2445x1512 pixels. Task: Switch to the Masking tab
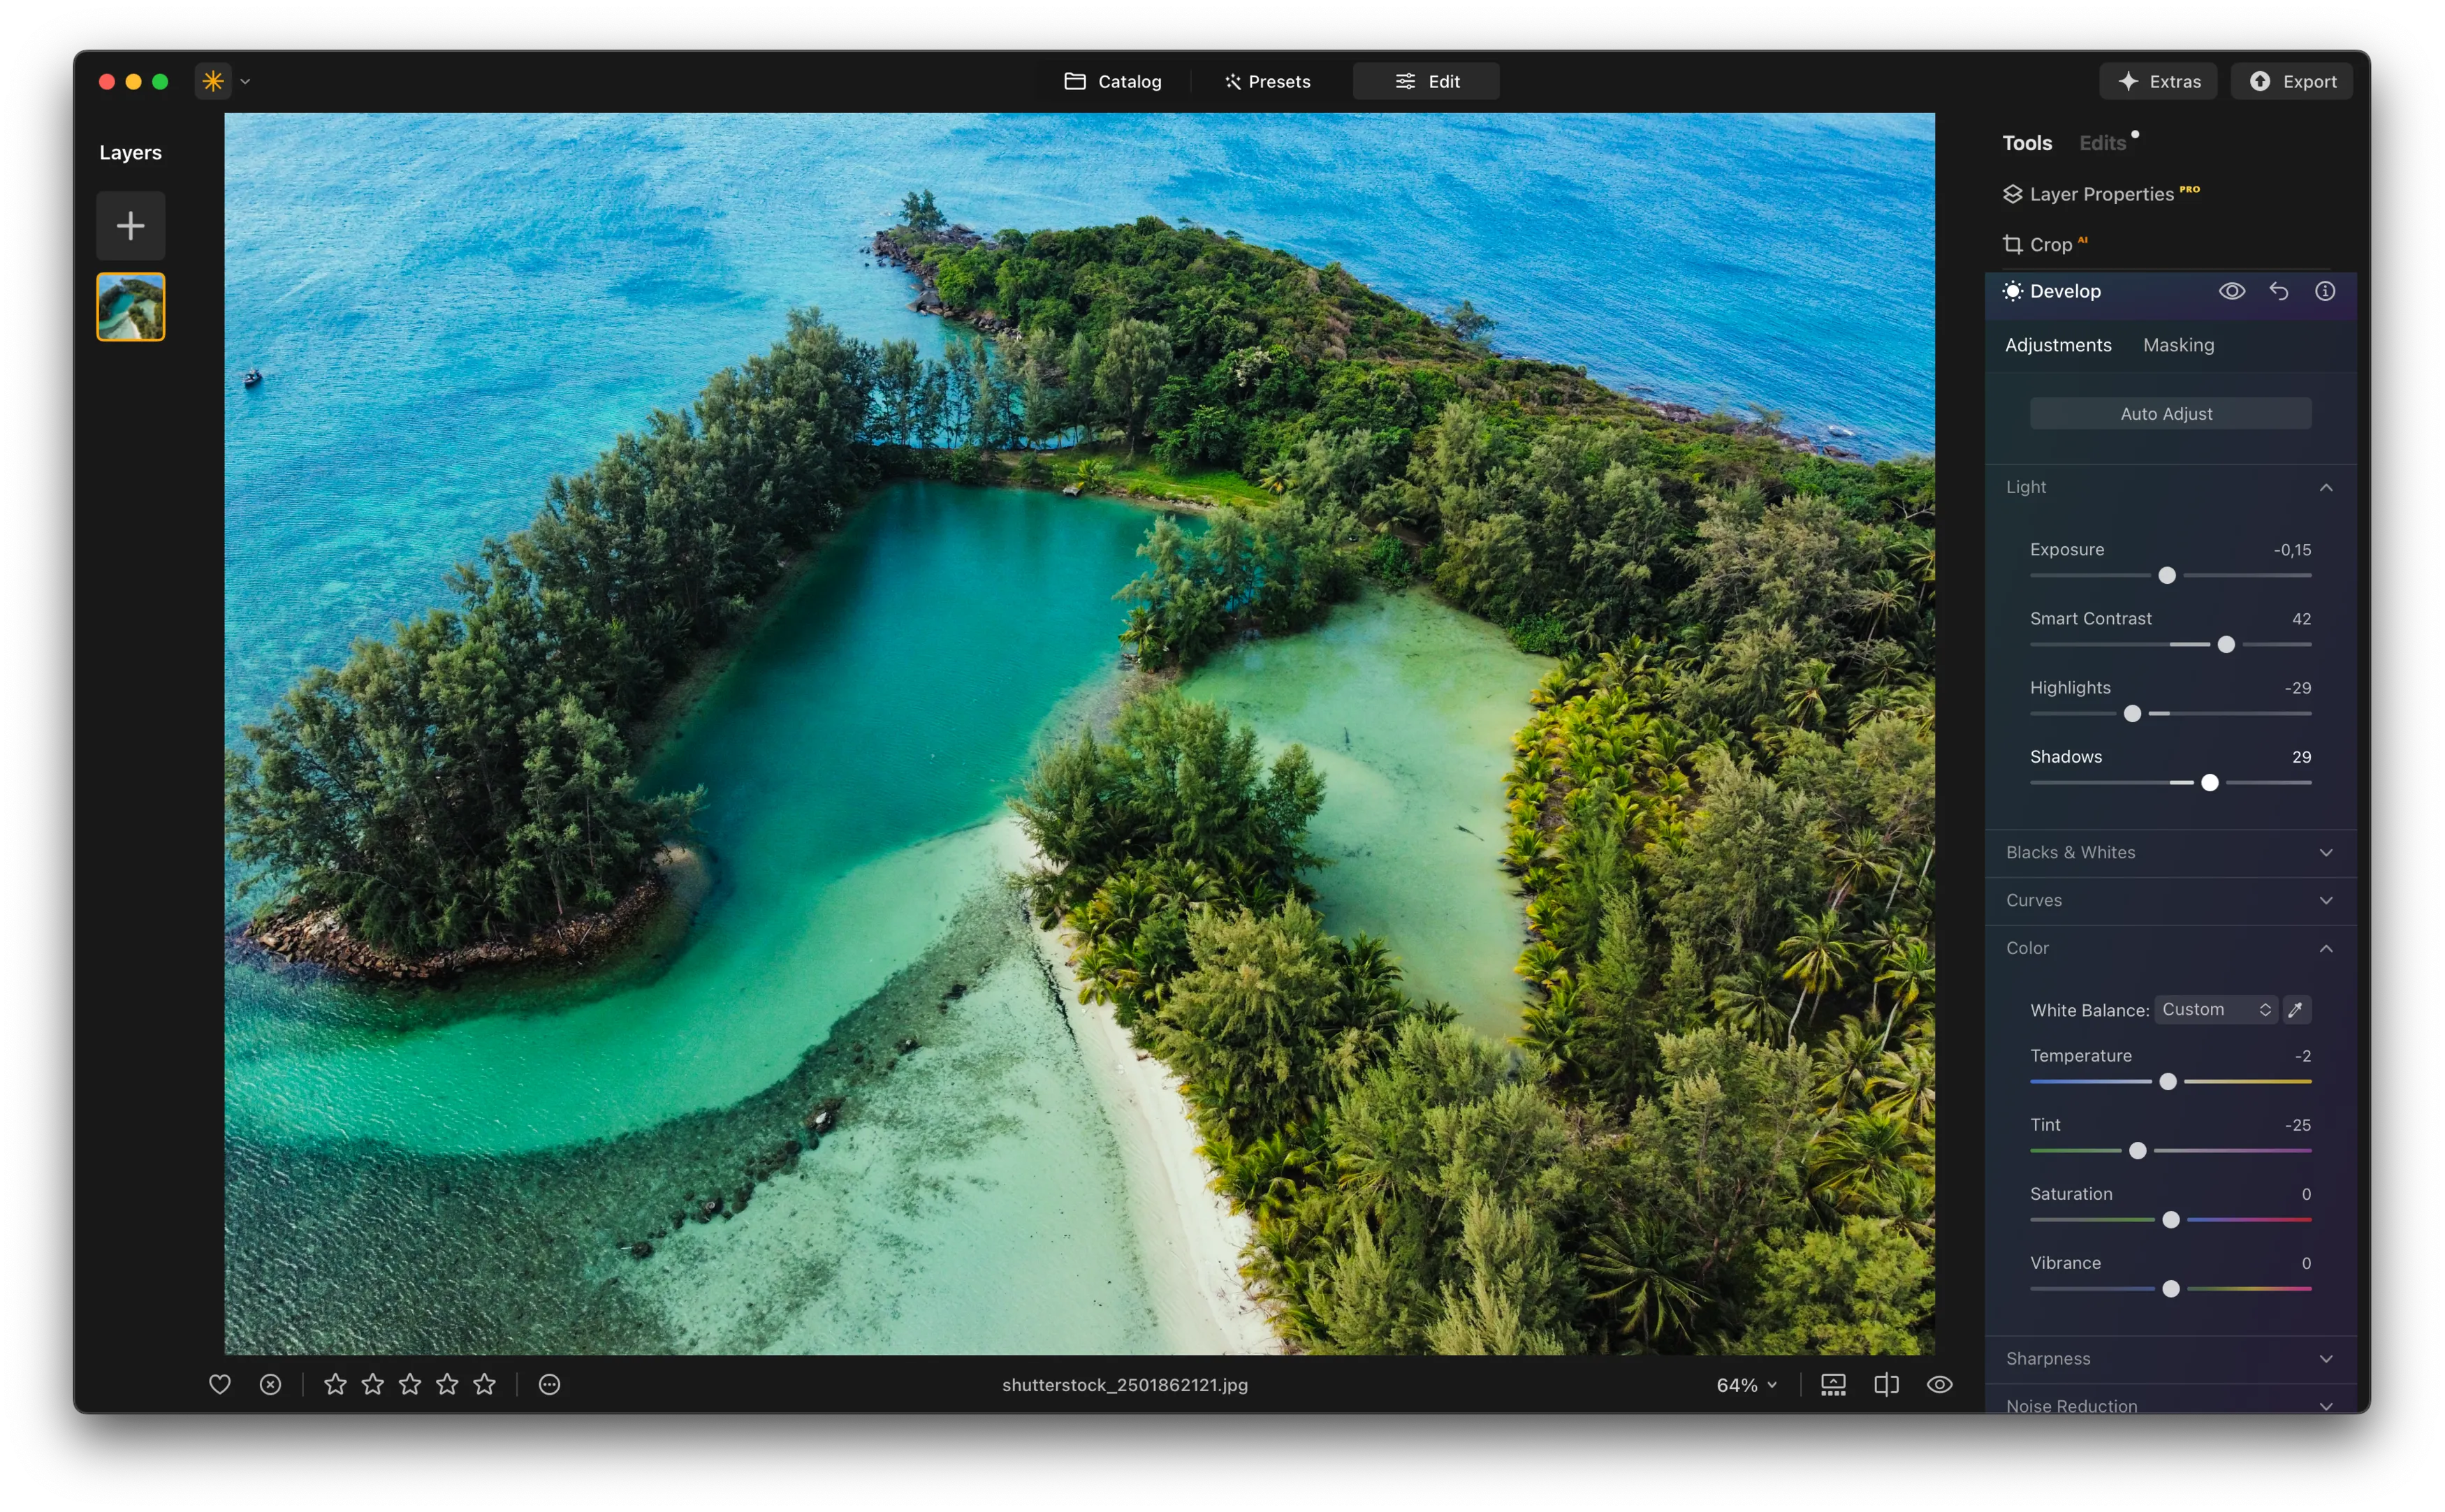(x=2178, y=345)
